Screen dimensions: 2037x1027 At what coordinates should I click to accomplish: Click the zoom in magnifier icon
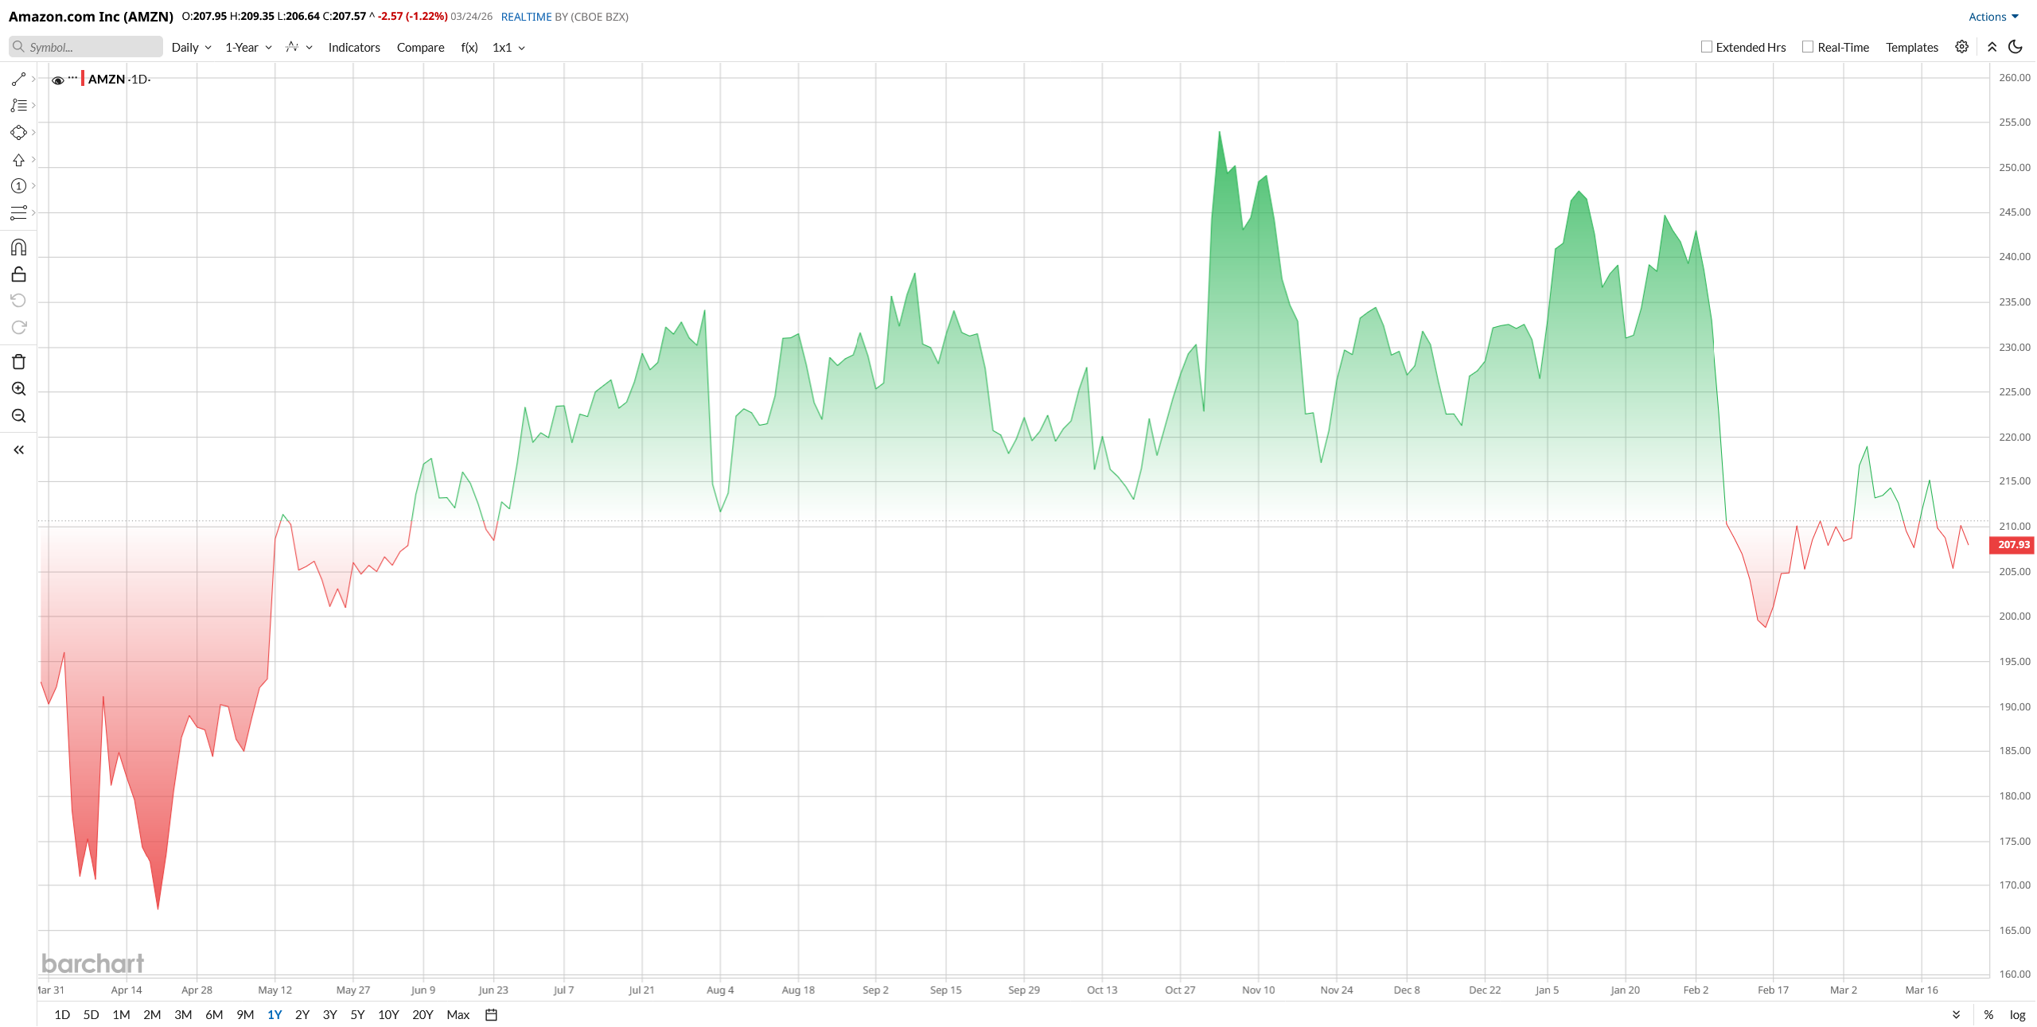(19, 389)
